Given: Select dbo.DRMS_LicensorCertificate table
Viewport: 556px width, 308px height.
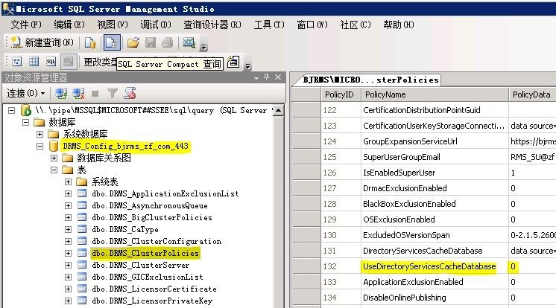Looking at the screenshot, I should tap(154, 289).
